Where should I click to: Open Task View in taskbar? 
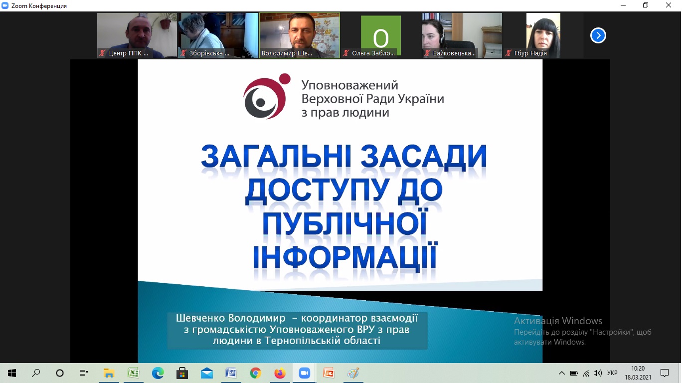pos(84,373)
